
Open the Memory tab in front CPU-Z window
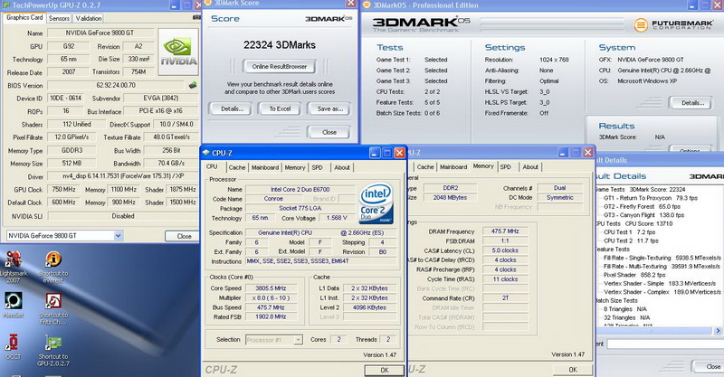click(x=295, y=167)
